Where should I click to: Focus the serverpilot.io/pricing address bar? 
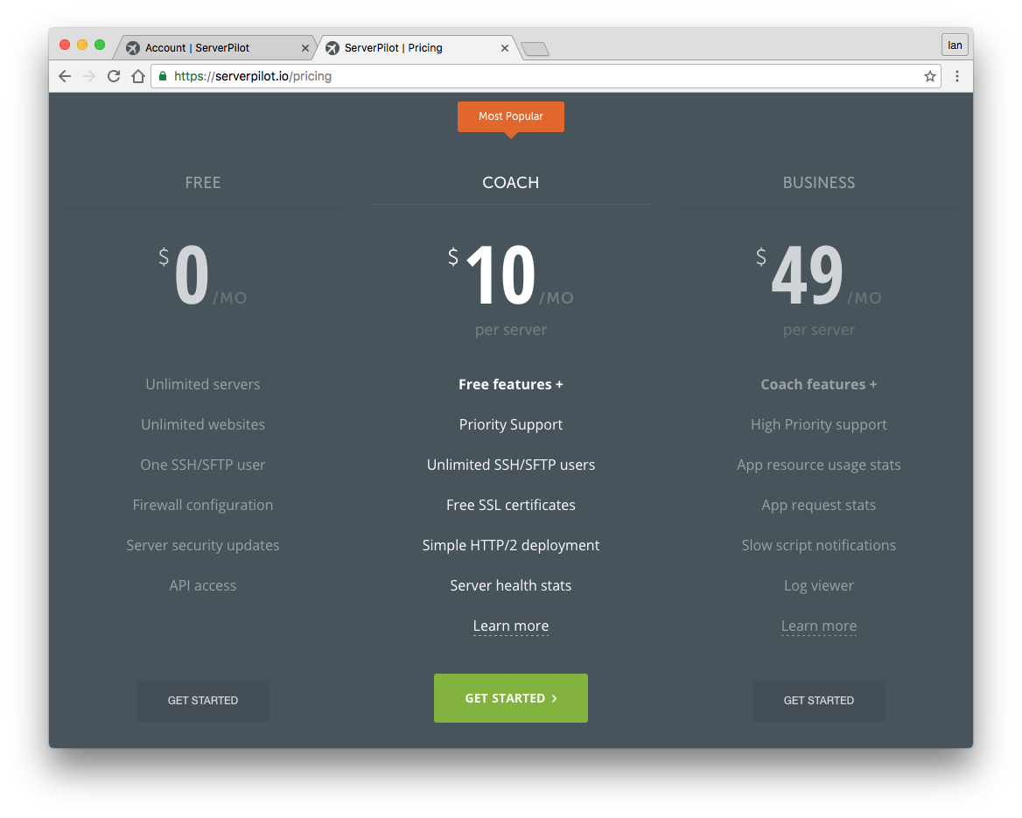coord(546,76)
